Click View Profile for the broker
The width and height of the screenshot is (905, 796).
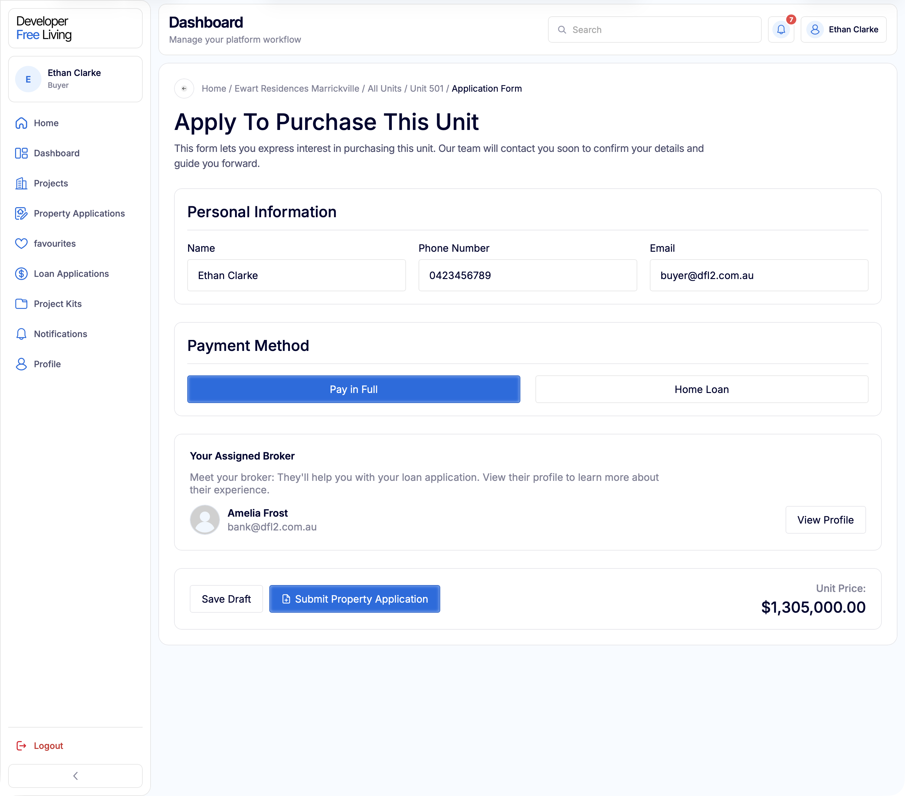825,519
